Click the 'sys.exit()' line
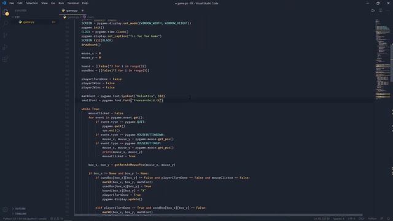393x221 pixels. tap(111, 130)
